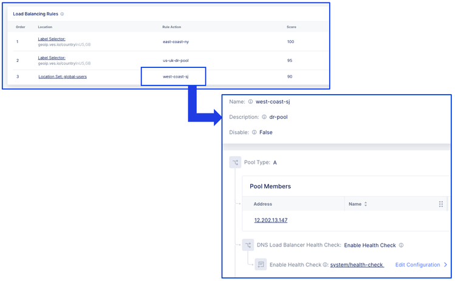Open Location Set: global-users link

click(63, 76)
